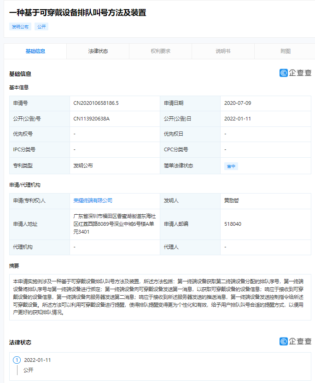This screenshot has width=315, height=383.
Task: Click the application date 2020-07-09
Action: (x=238, y=103)
